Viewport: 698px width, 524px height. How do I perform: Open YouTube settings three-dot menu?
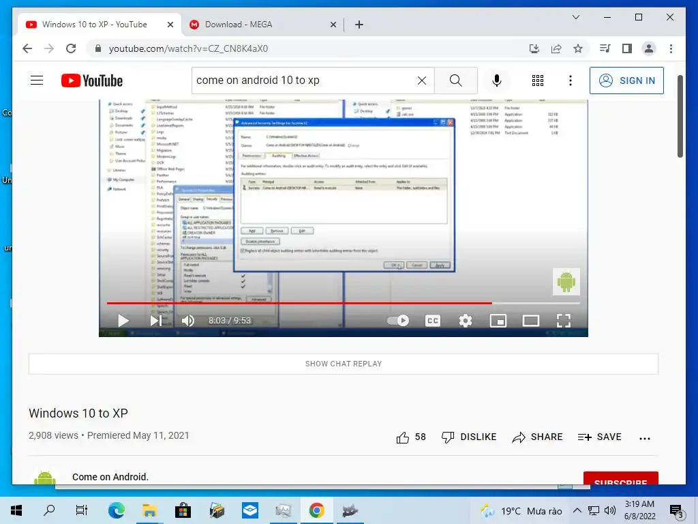(x=571, y=81)
